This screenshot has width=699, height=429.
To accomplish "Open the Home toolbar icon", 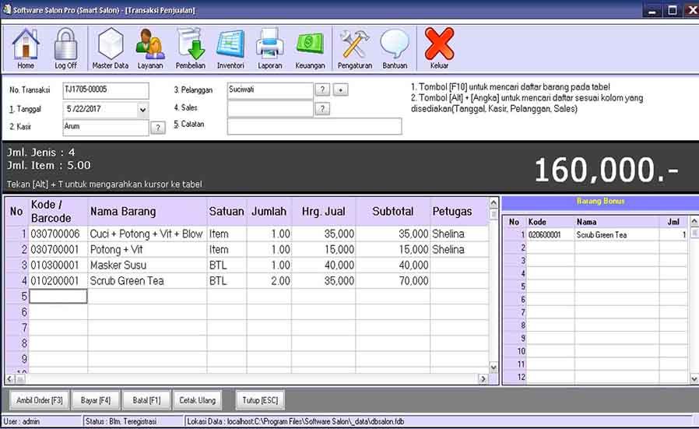I will [x=26, y=48].
